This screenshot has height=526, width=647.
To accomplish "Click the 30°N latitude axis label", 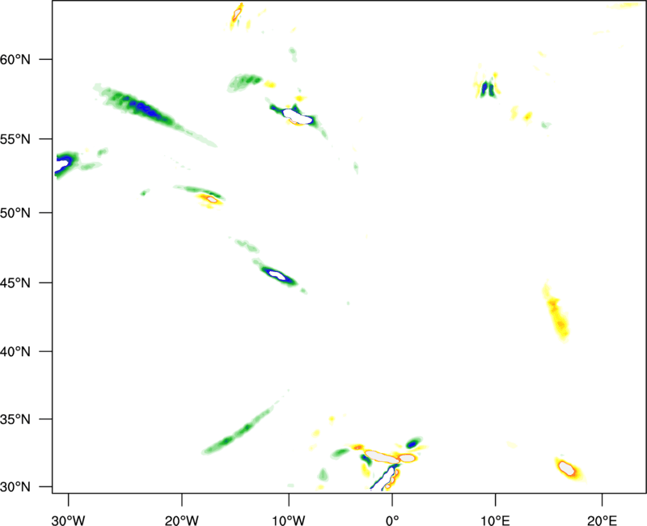I will click(x=15, y=487).
